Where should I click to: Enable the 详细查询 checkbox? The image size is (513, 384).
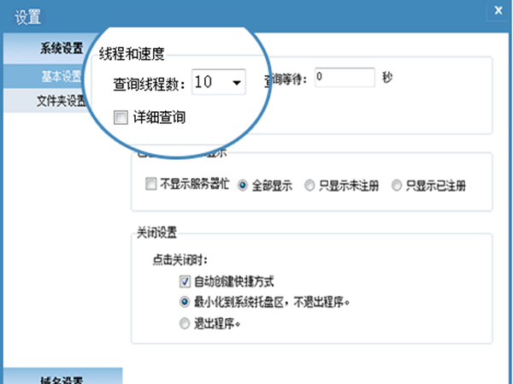(x=121, y=117)
